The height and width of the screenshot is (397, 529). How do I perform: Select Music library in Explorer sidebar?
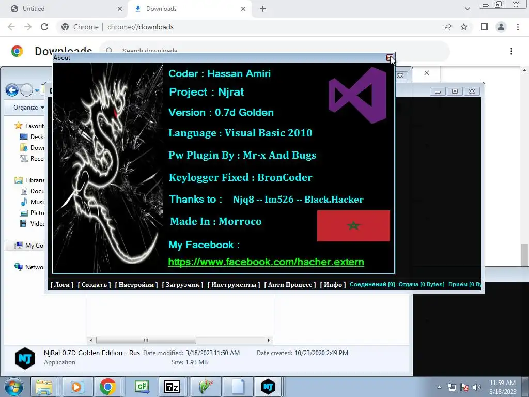32,202
